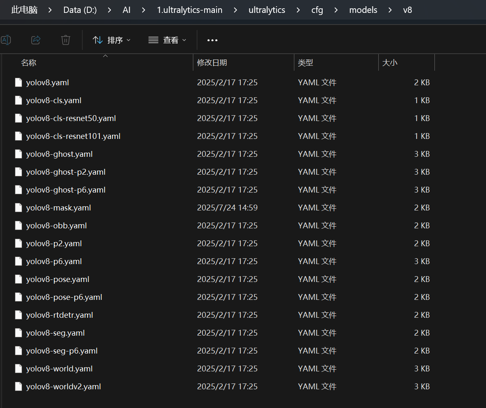This screenshot has height=408, width=486.
Task: Select yolov8-cls-resnet50.yaml file icon
Action: tap(19, 118)
